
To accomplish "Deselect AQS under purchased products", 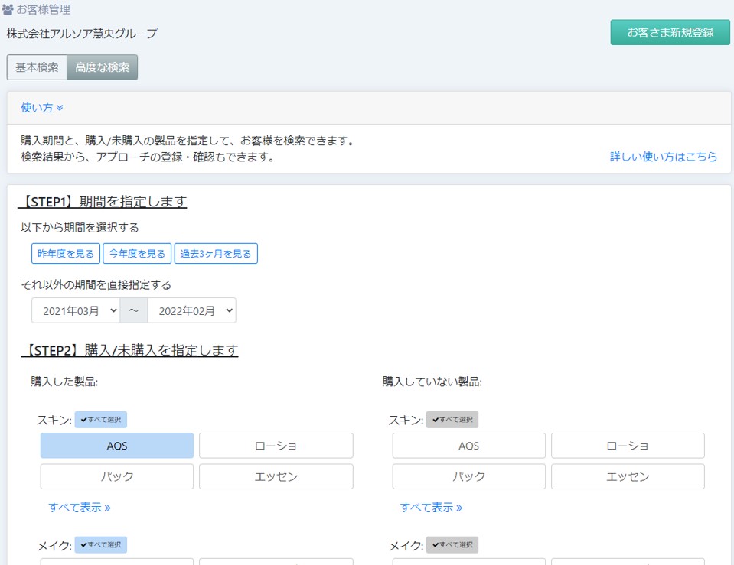I will point(117,446).
